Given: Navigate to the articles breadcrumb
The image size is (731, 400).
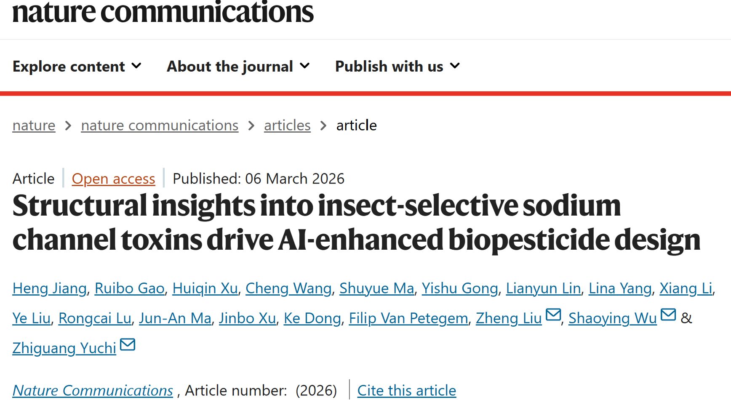Looking at the screenshot, I should click(x=287, y=125).
